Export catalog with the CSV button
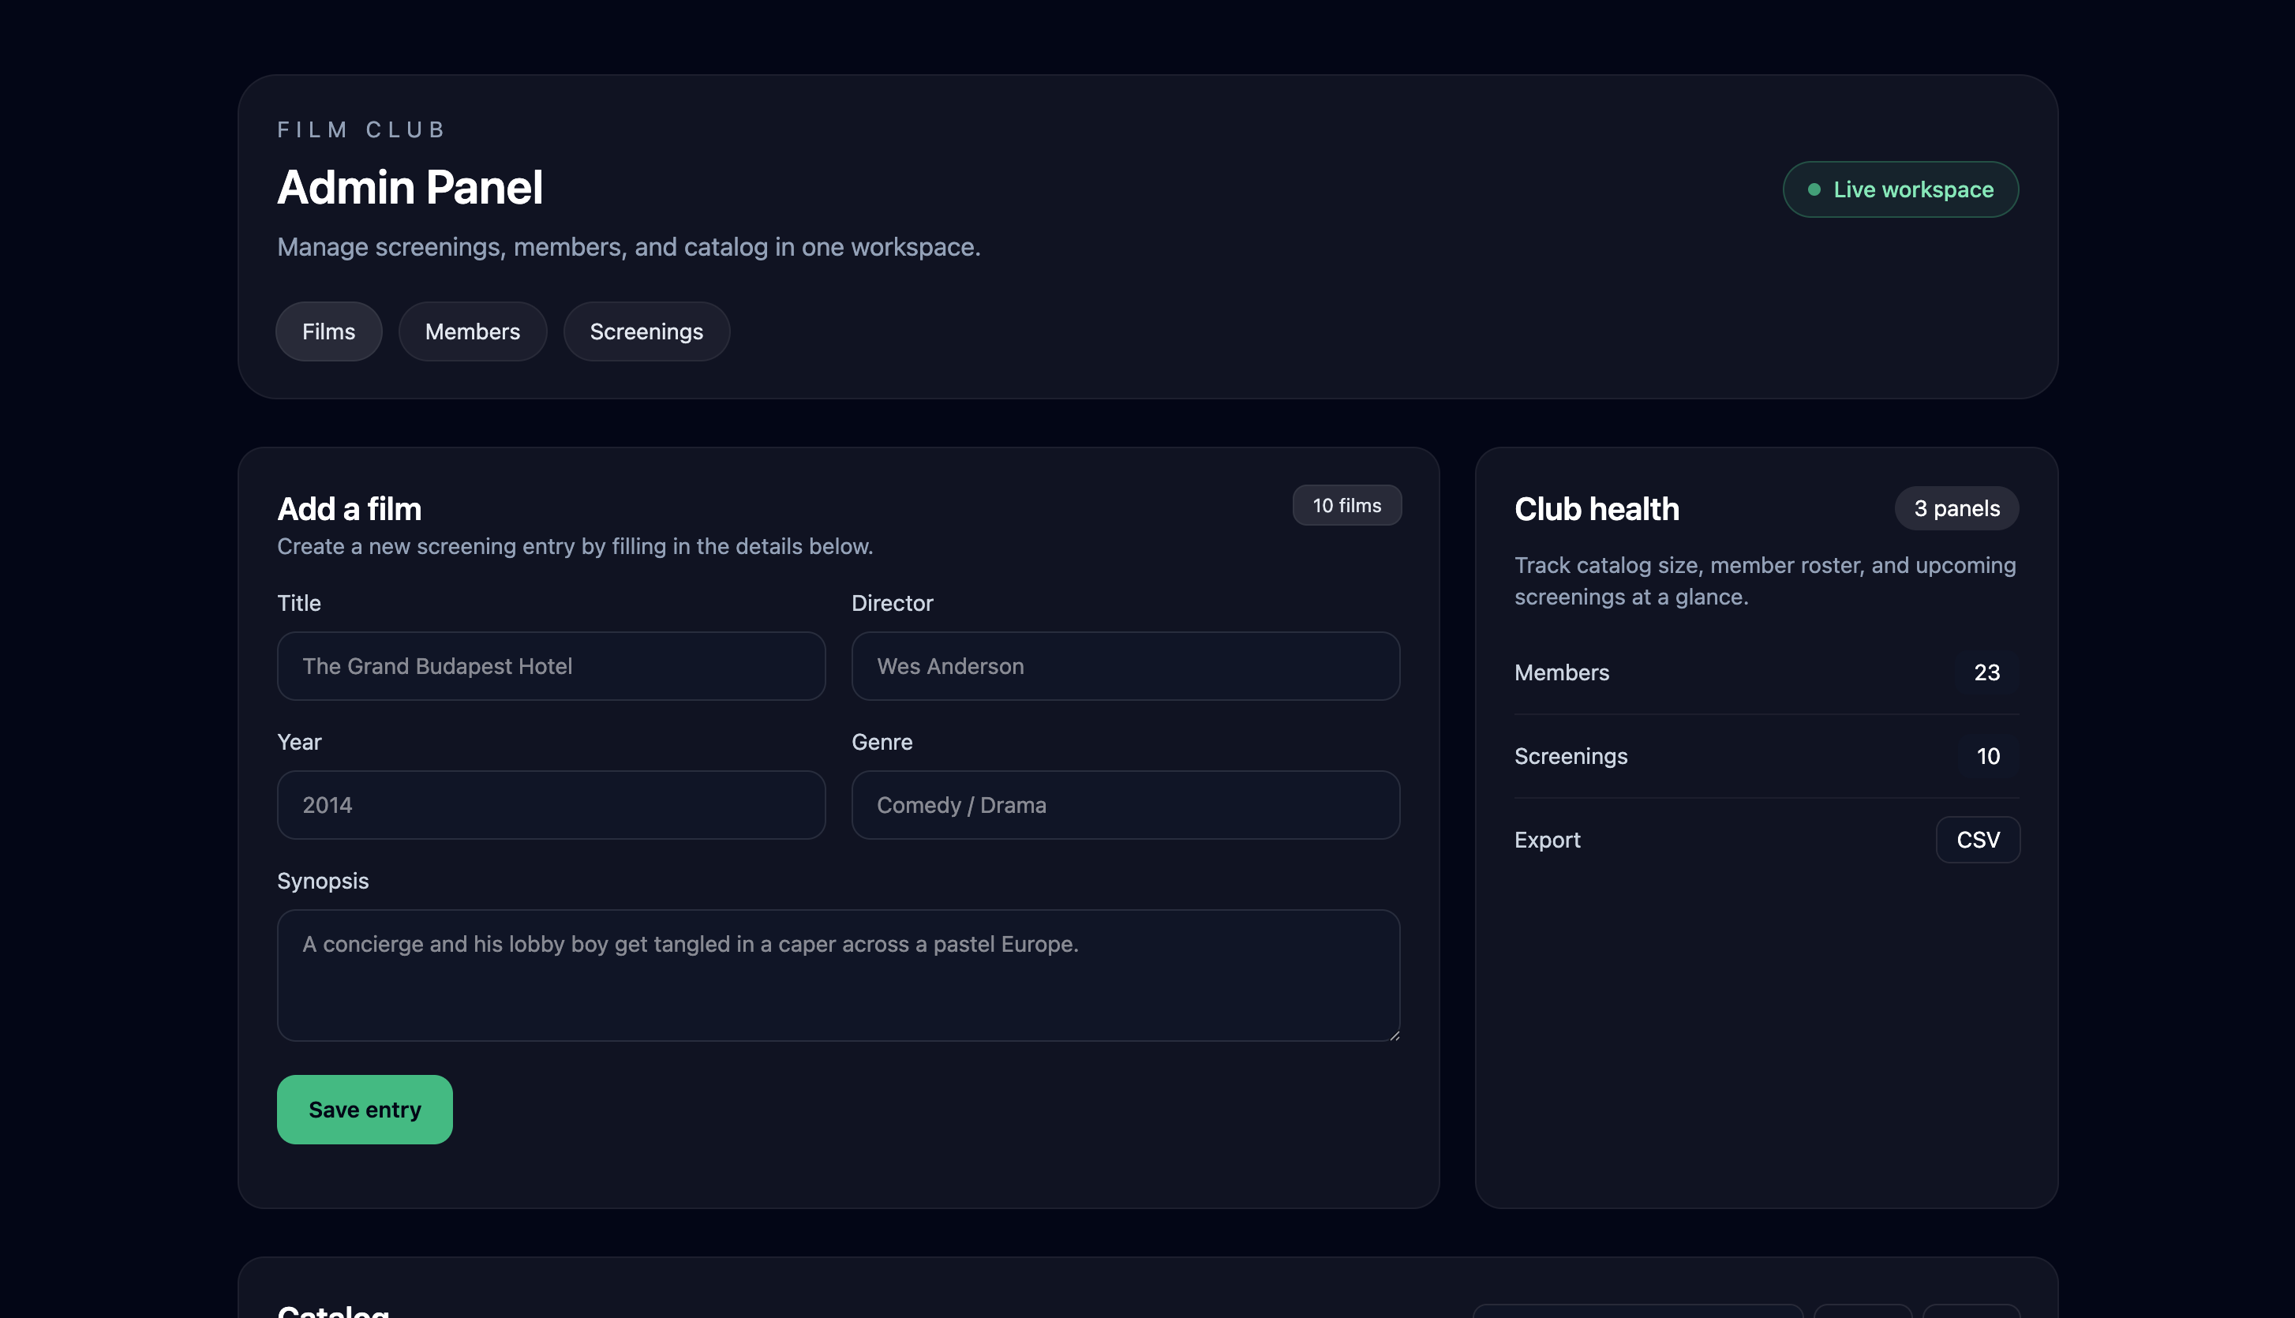 (x=1978, y=840)
